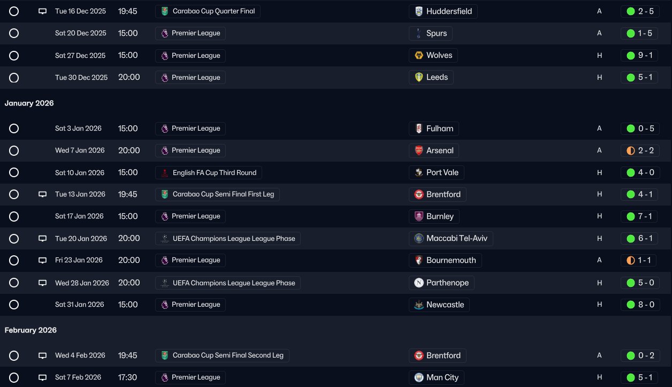Image resolution: width=672 pixels, height=387 pixels.
Task: Click the TV broadcast icon for Huddersfield match
Action: pos(43,11)
